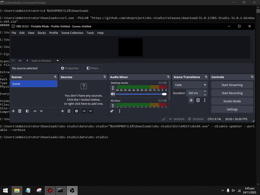Increase transition duration with up arrow
Screen dimensions: 260x195
click(x=205, y=91)
